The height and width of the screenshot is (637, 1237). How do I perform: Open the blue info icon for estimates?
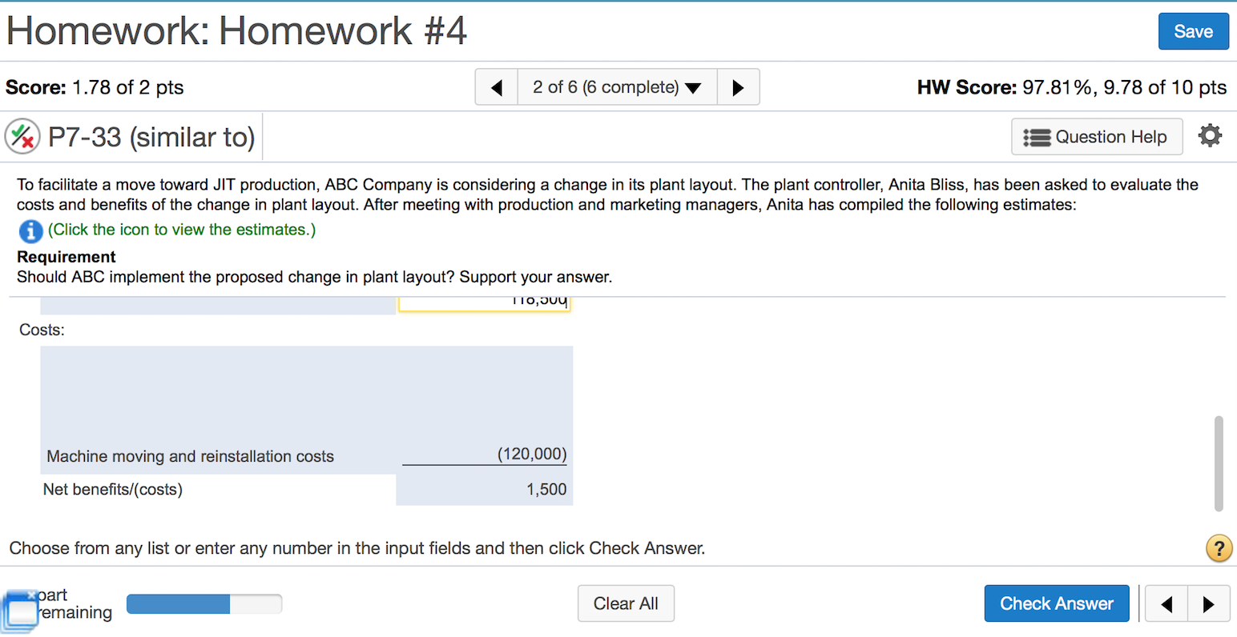tap(30, 230)
